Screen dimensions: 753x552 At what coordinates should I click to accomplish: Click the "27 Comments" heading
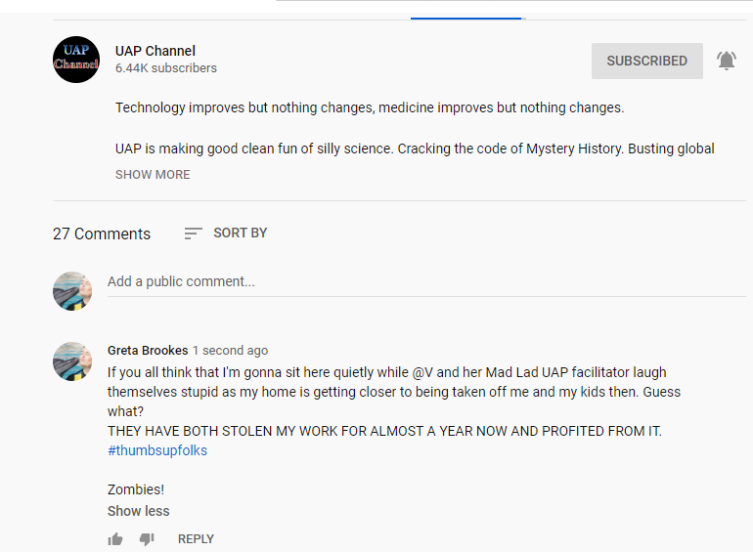[x=102, y=234]
